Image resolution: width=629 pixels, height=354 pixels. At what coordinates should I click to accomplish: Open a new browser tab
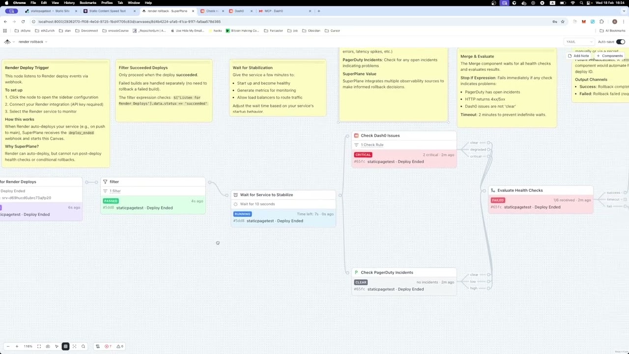(x=318, y=11)
